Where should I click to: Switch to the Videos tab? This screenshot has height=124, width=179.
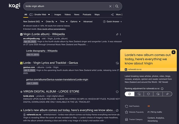pos(68,15)
